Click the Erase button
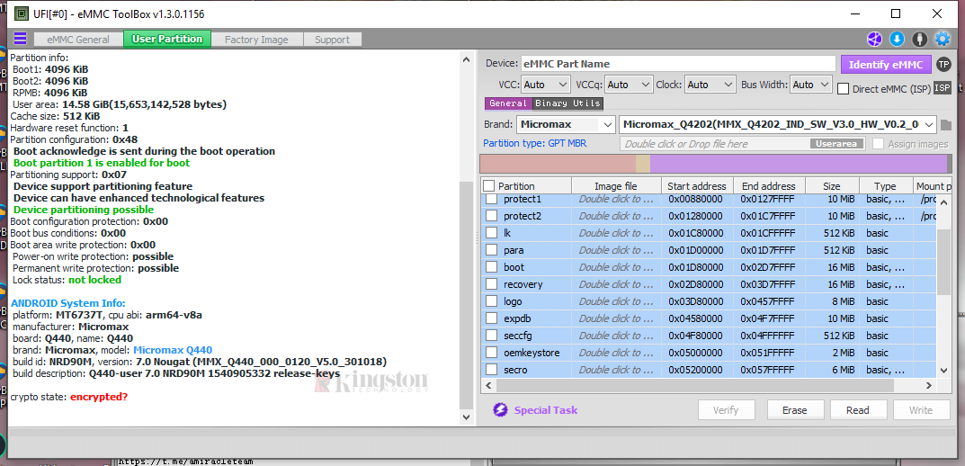 click(x=794, y=410)
